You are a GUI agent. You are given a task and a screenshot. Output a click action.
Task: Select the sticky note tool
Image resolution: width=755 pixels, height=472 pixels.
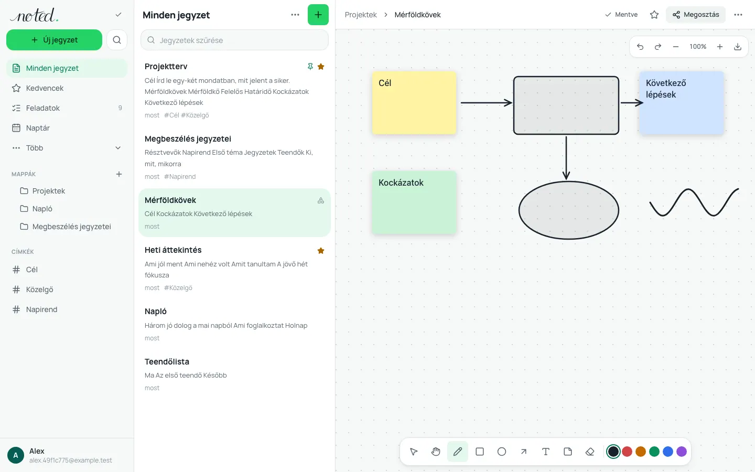coord(568,452)
